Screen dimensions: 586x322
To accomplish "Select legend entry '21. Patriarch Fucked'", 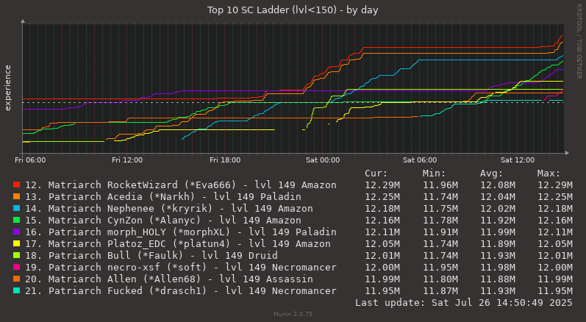I will pyautogui.click(x=181, y=290).
